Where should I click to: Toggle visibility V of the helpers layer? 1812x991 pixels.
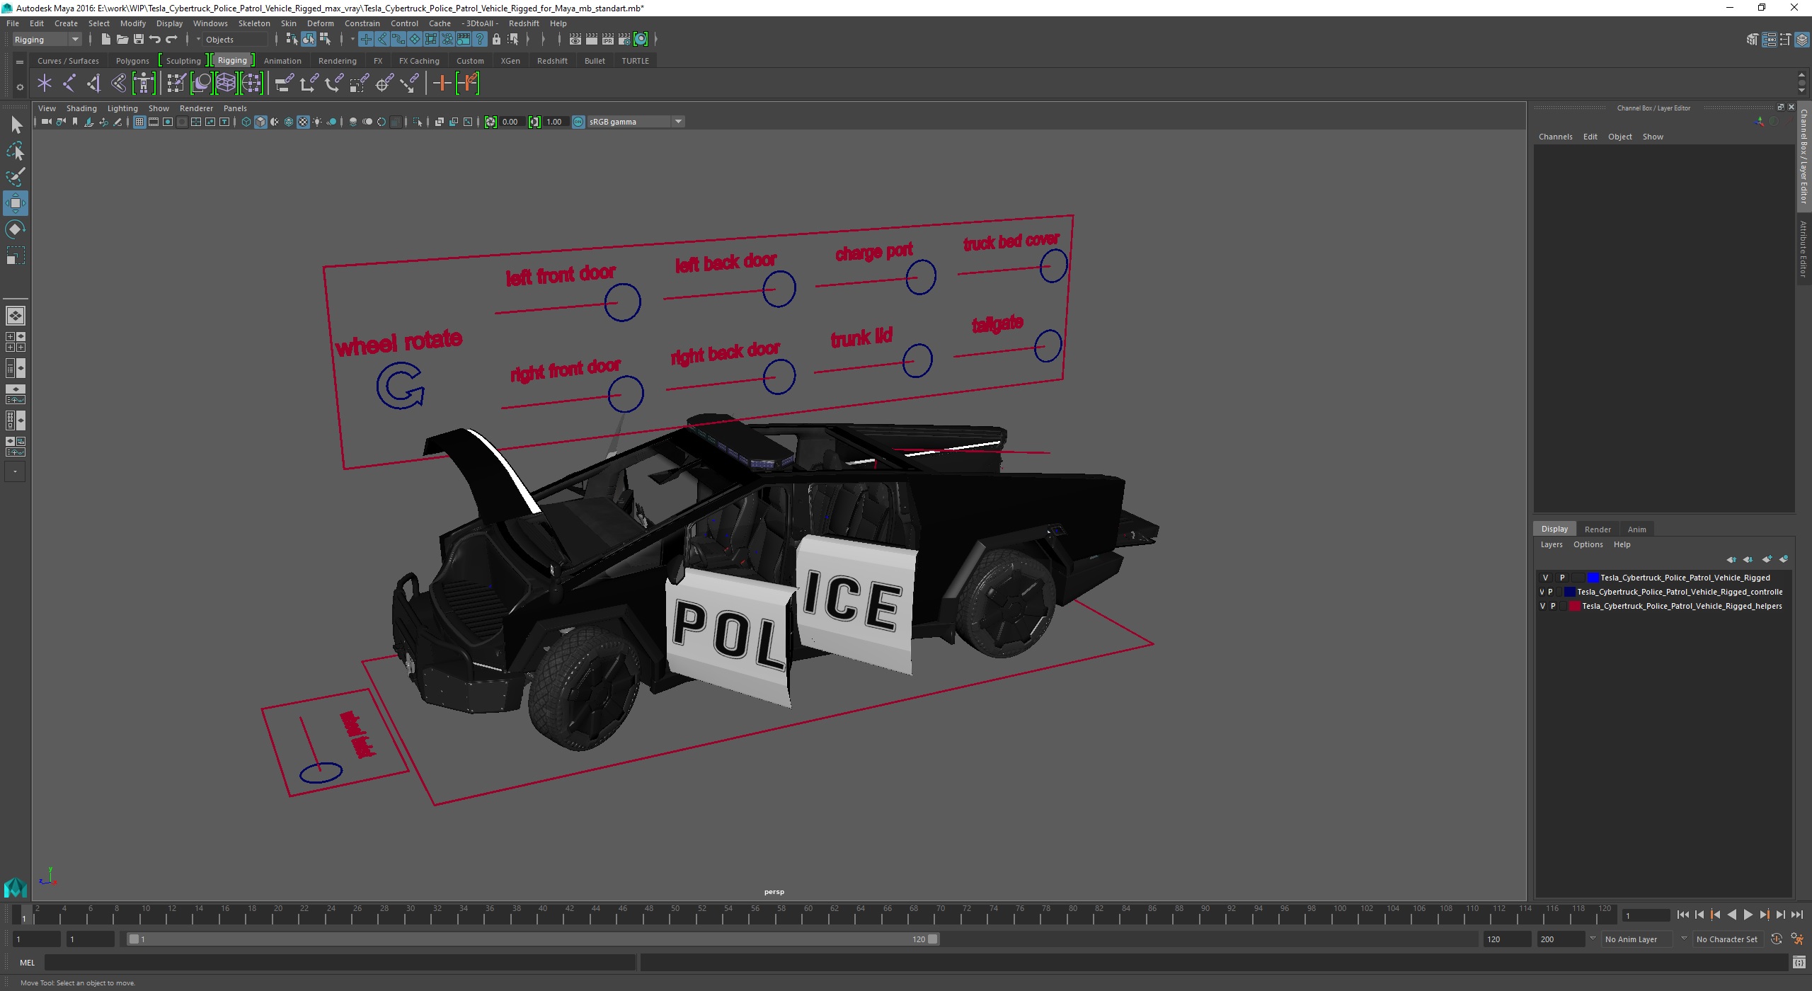click(1542, 606)
